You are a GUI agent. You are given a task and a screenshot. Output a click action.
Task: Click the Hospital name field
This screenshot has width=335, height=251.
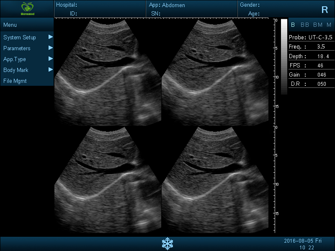coord(100,5)
